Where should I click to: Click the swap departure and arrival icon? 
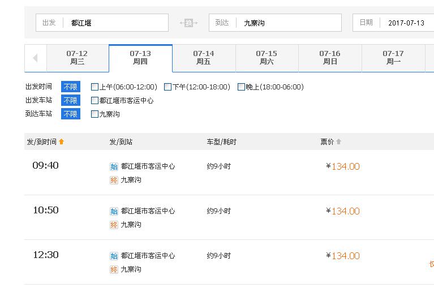[188, 23]
